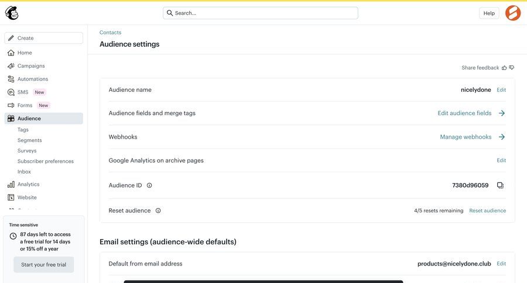Open the Tags submenu item
The width and height of the screenshot is (527, 283).
pyautogui.click(x=23, y=130)
